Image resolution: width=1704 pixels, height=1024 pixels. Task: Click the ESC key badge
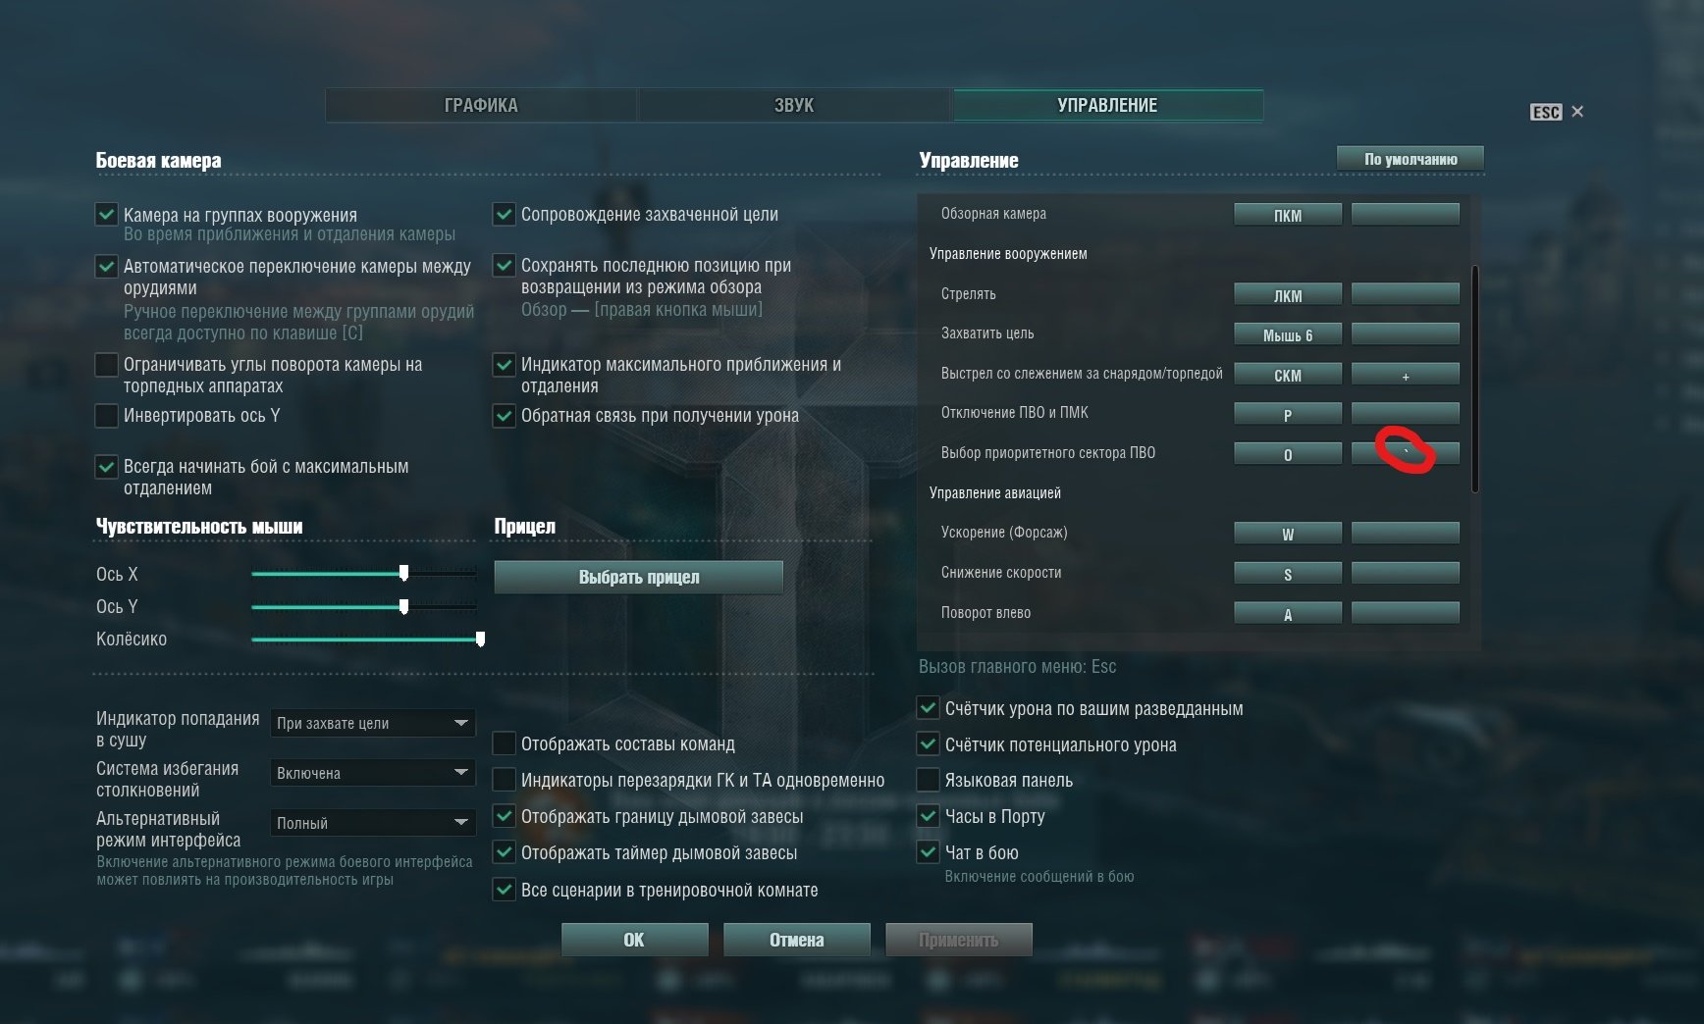coord(1546,112)
